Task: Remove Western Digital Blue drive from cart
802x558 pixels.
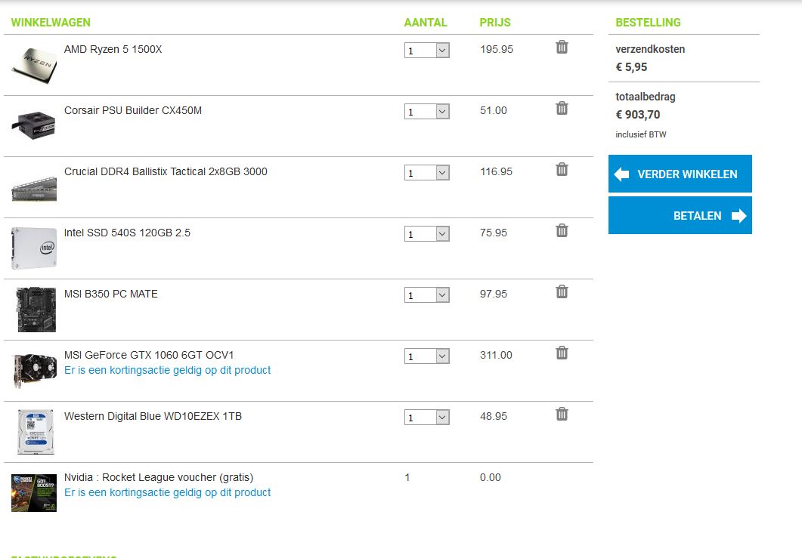Action: [x=562, y=415]
